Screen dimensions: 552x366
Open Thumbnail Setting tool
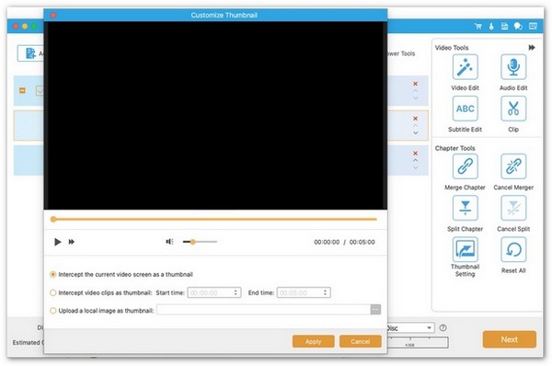point(465,249)
